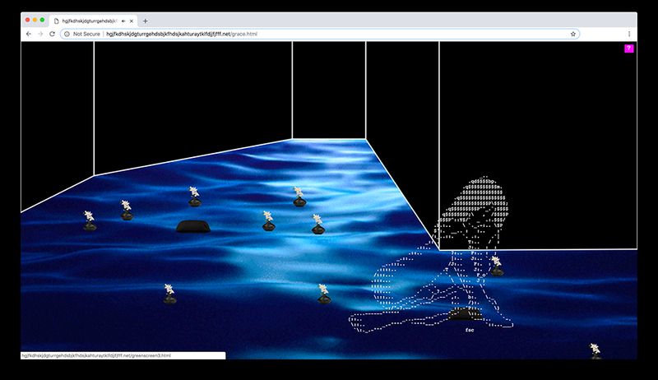Click the flower in the bottom right corner
The image size is (658, 380).
(595, 350)
